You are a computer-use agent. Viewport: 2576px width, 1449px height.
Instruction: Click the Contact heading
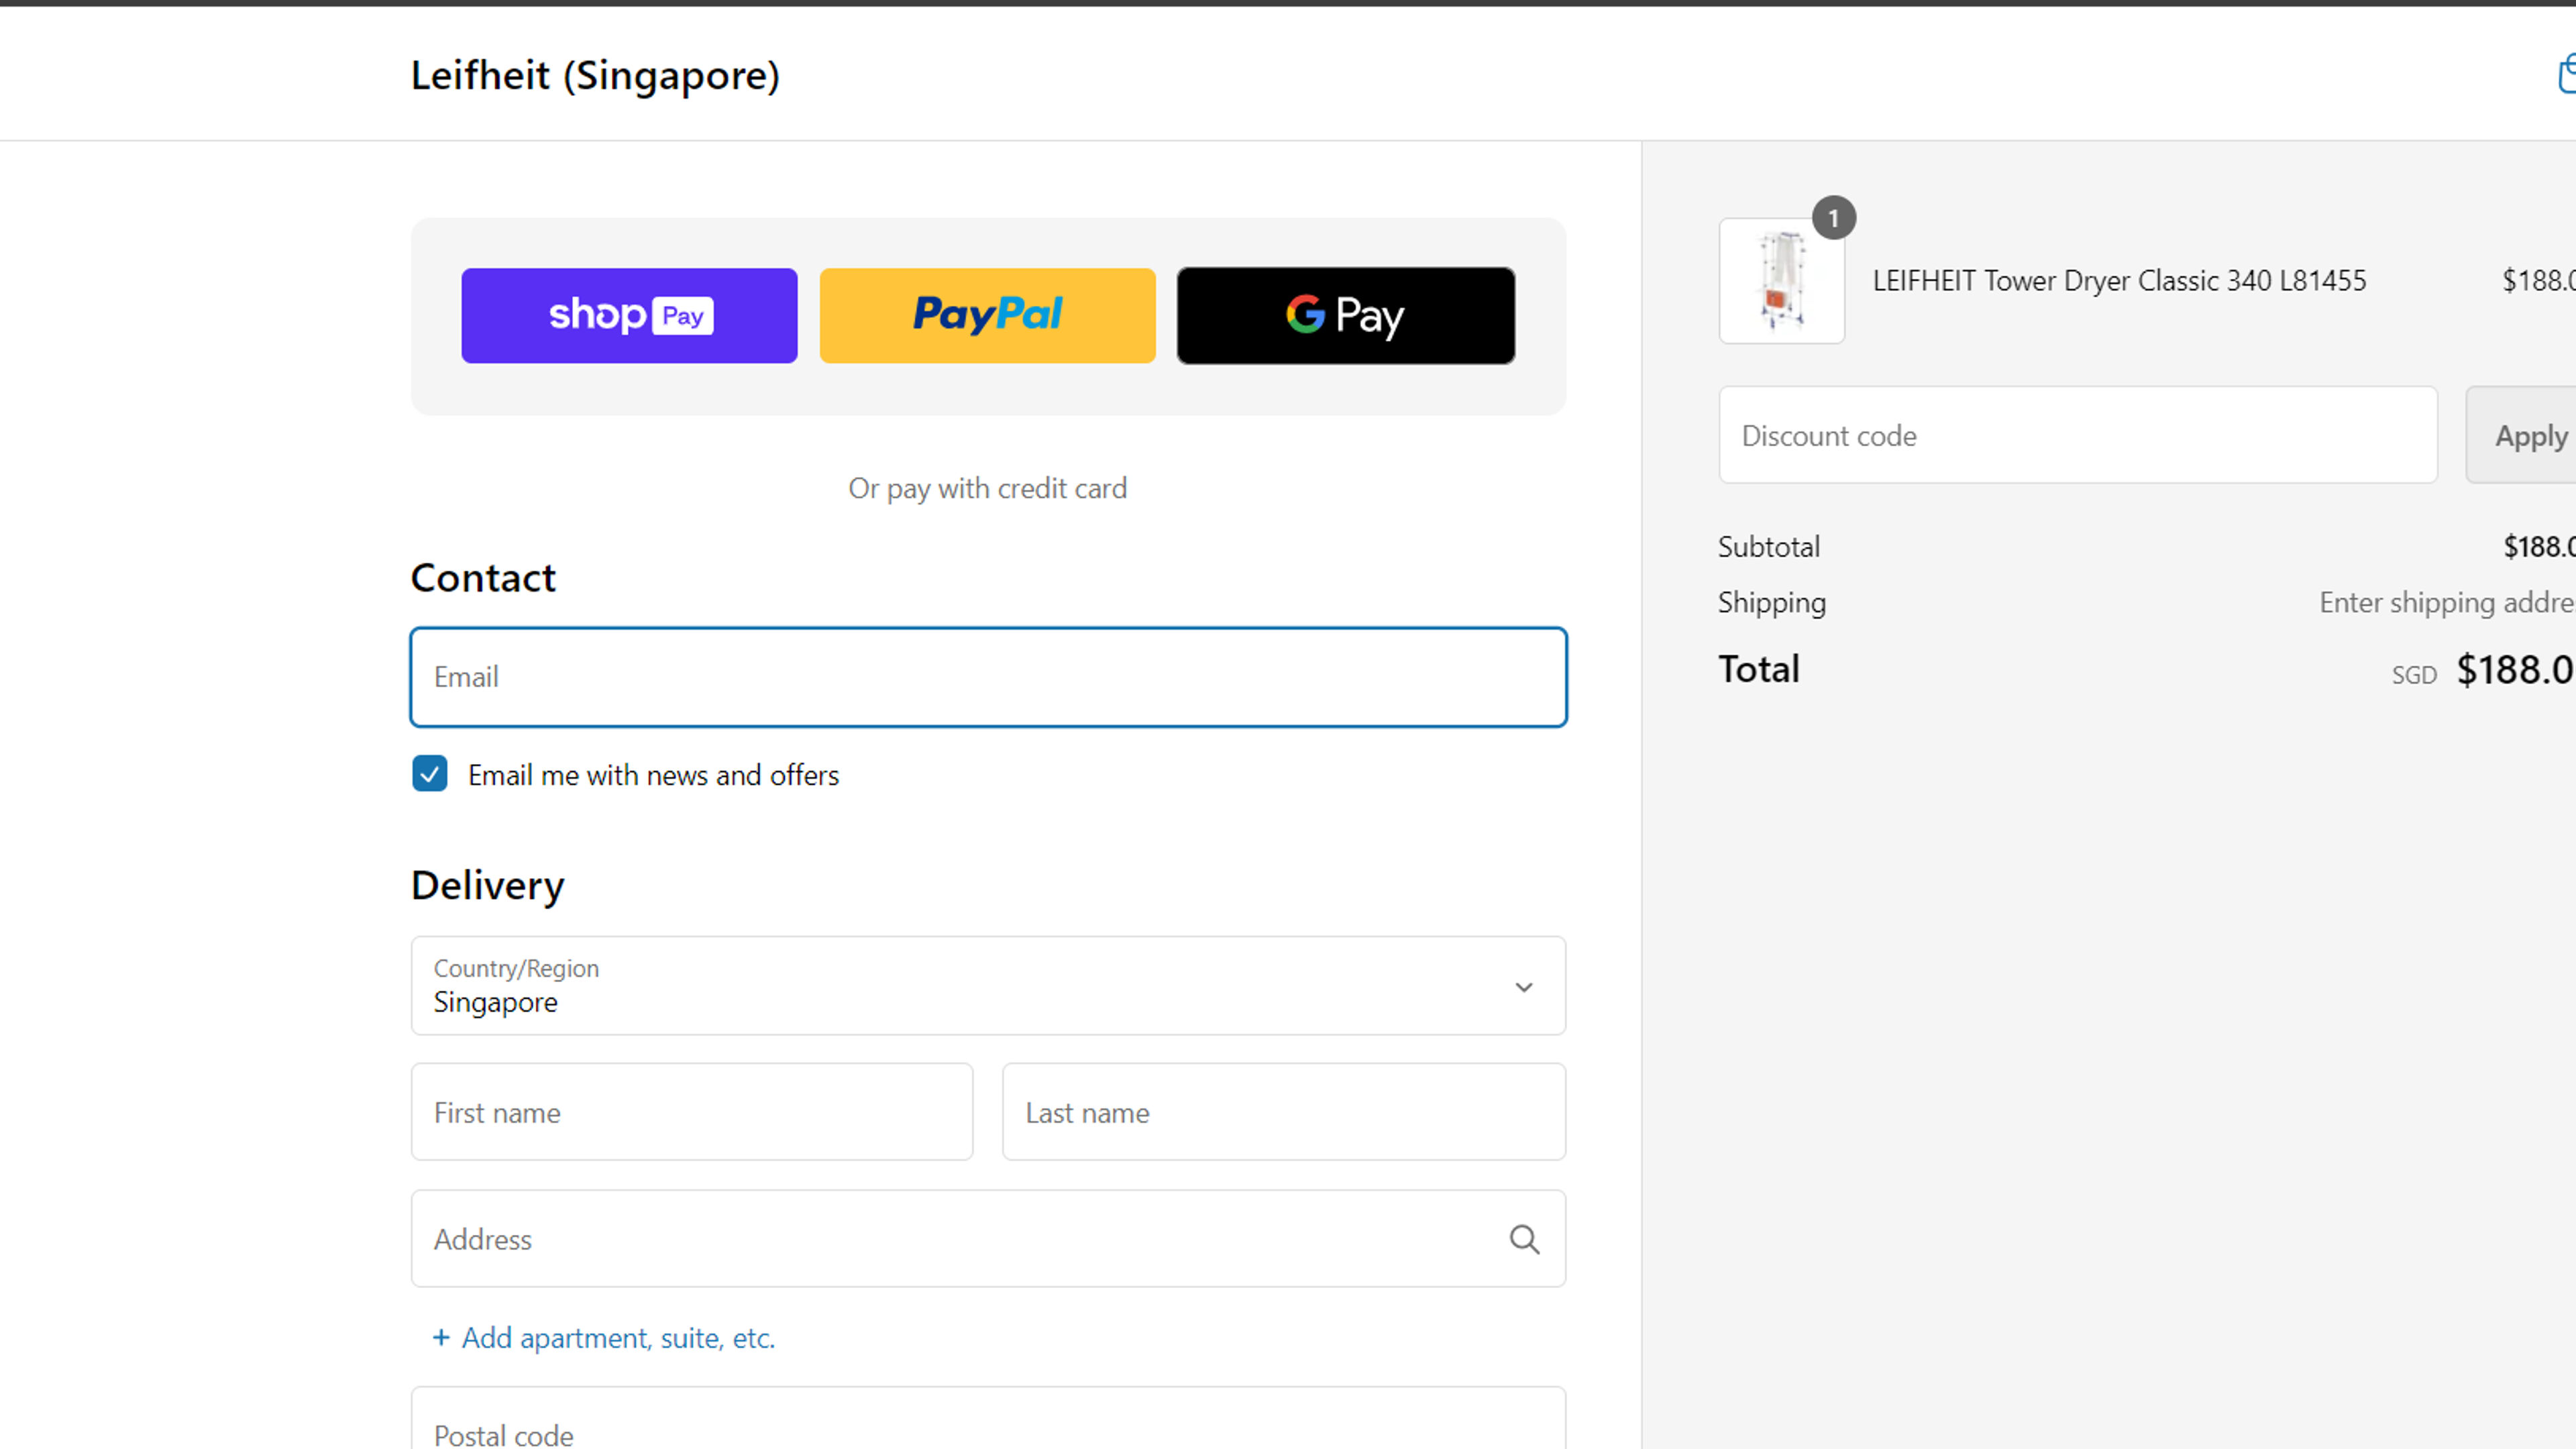(x=483, y=578)
